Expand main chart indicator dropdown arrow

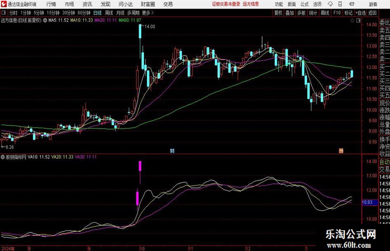coord(45,20)
